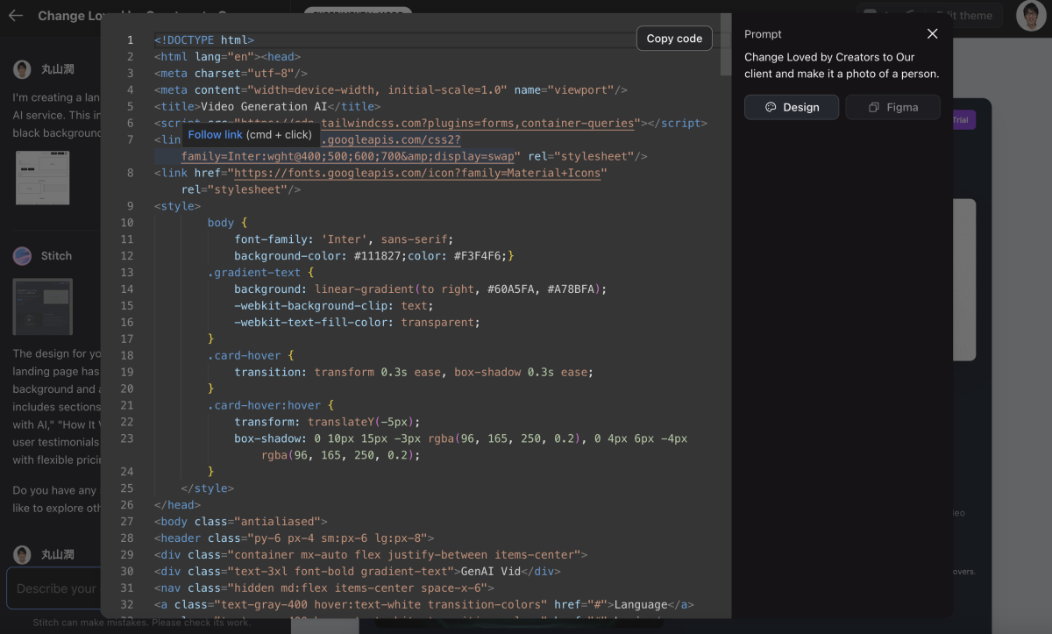Click the Copy code button
Image resolution: width=1052 pixels, height=634 pixels.
674,39
